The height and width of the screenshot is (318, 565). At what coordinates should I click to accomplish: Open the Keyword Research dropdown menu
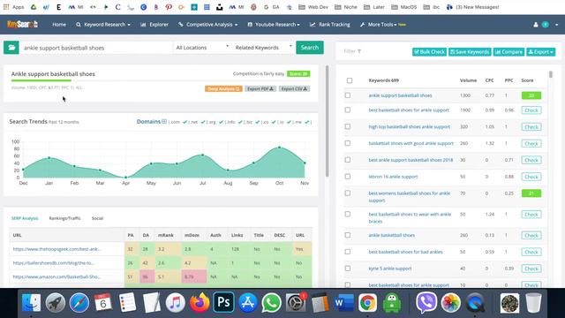coord(103,25)
